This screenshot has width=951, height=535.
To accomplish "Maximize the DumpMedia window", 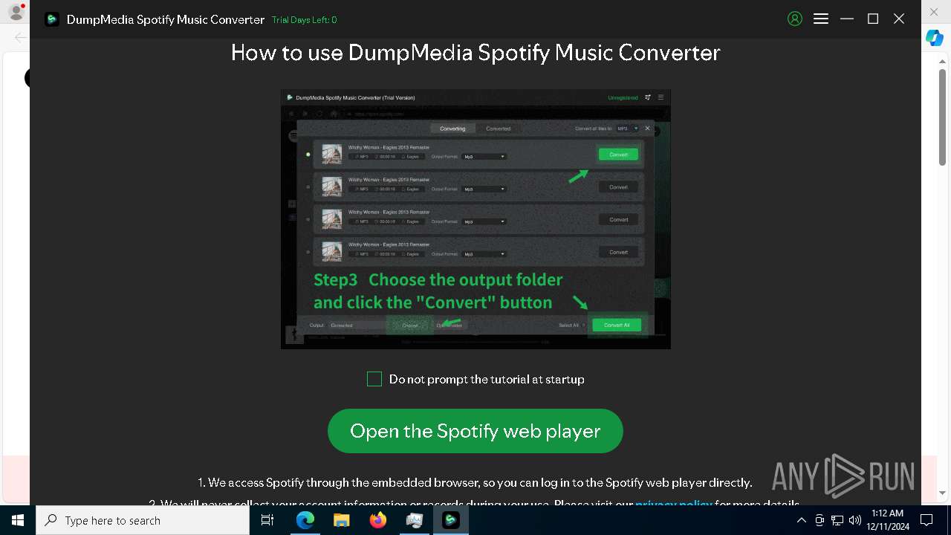I will [x=873, y=19].
